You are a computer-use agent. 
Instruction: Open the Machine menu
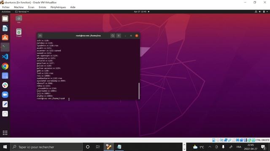[x=19, y=7]
